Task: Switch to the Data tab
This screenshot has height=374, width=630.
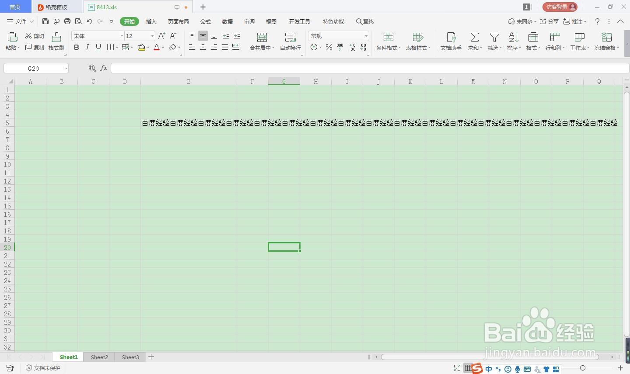Action: pos(227,21)
